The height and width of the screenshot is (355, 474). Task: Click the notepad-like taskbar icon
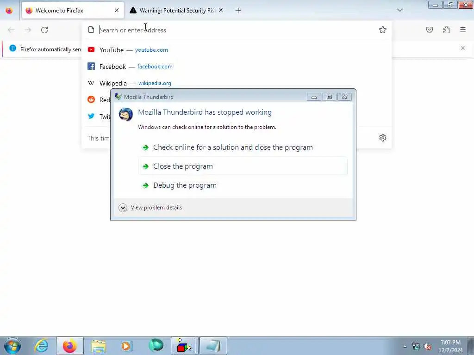[x=213, y=346]
